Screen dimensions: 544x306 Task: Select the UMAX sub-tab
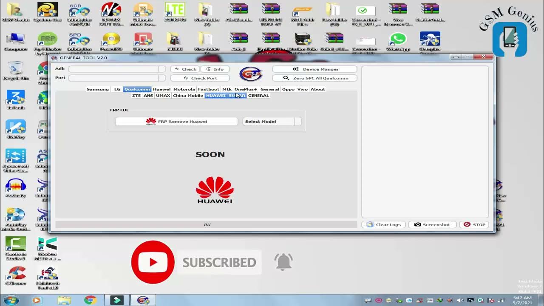tap(163, 96)
